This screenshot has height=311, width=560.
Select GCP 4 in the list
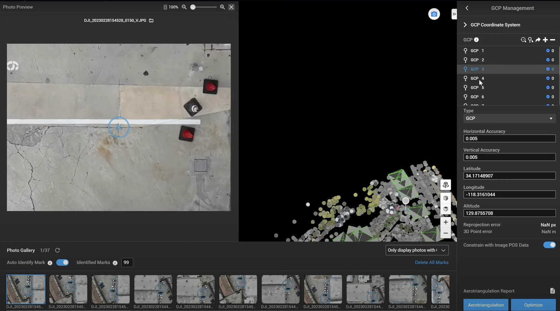[x=508, y=78]
